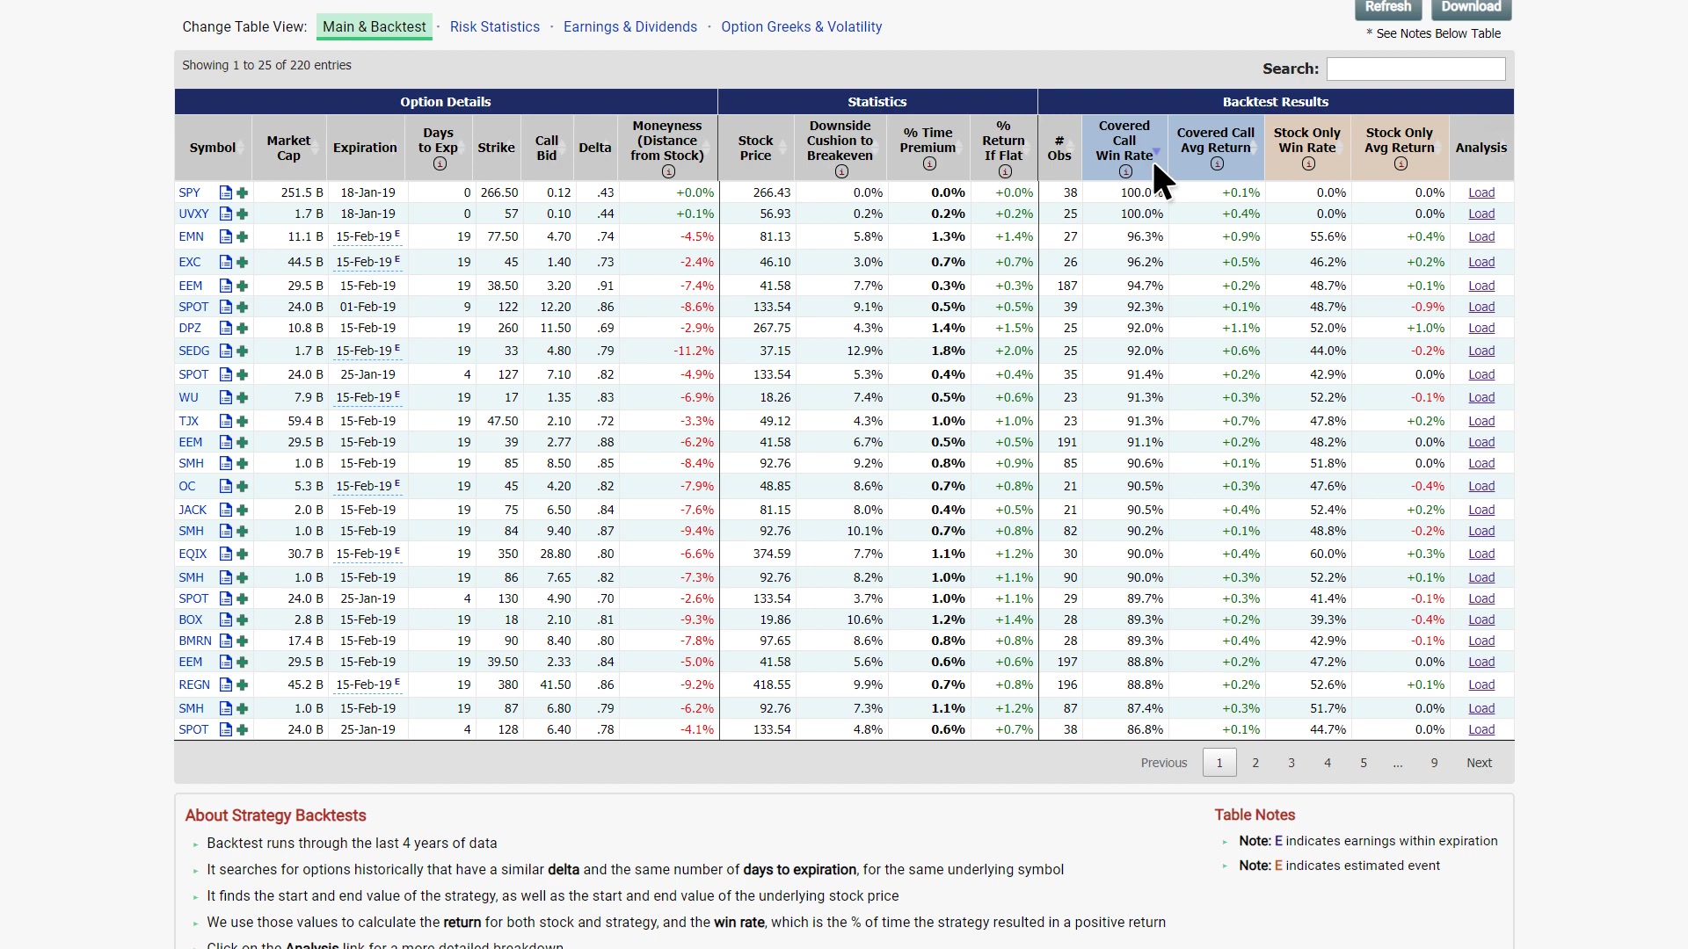Go to page 5 of results
Image resolution: width=1688 pixels, height=949 pixels.
1364,763
